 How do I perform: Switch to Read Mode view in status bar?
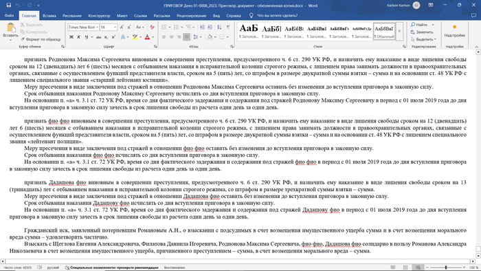tap(394, 268)
